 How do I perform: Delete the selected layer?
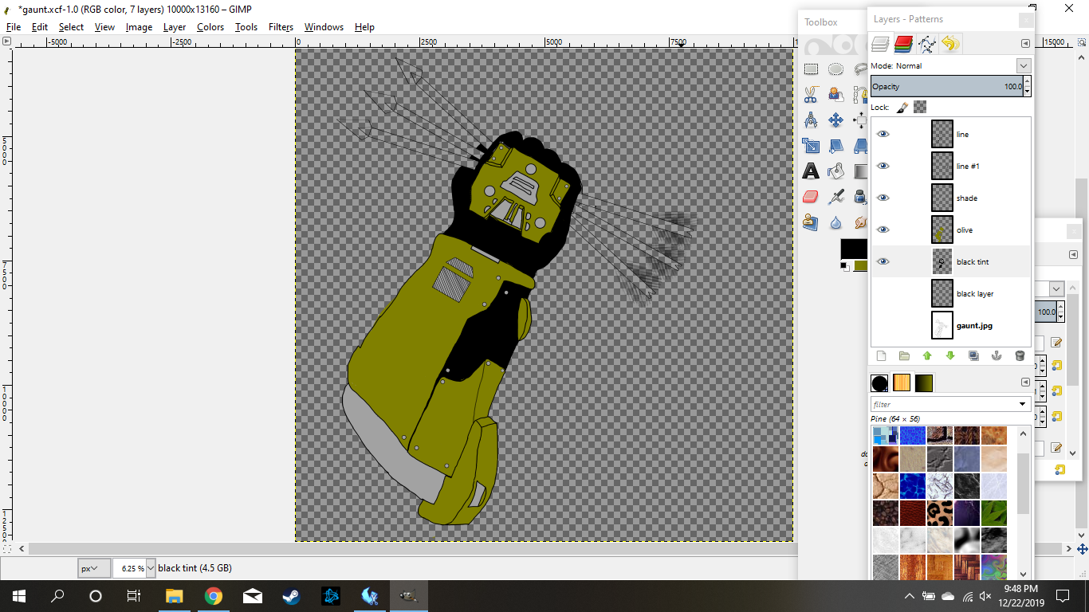[x=1020, y=356]
